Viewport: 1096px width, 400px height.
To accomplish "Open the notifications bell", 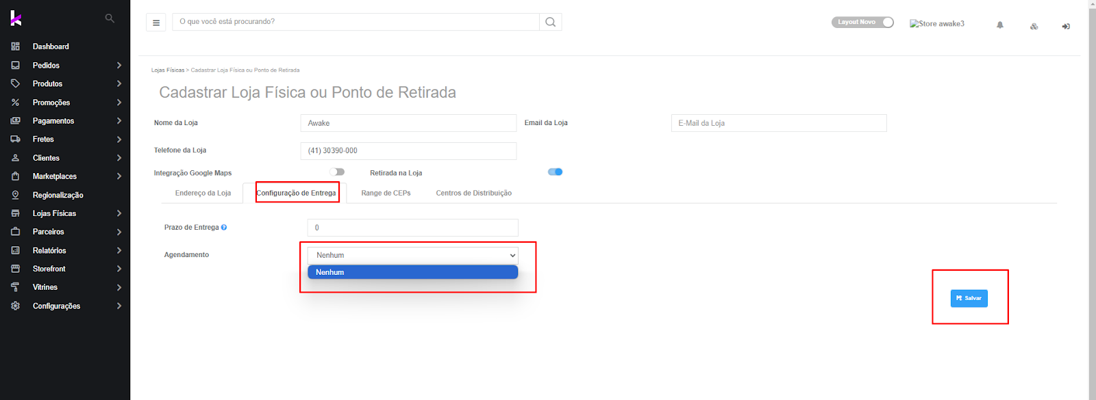I will pos(1000,25).
